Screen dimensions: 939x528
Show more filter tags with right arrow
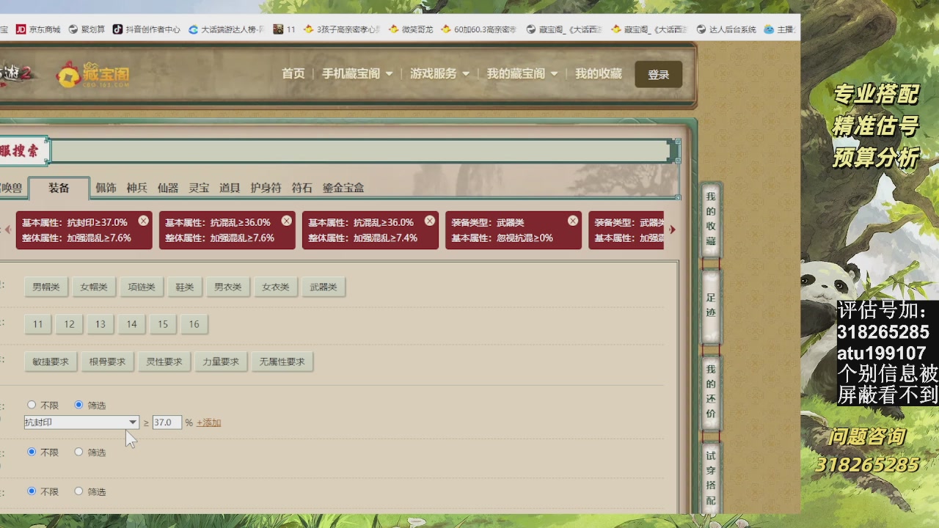(672, 230)
